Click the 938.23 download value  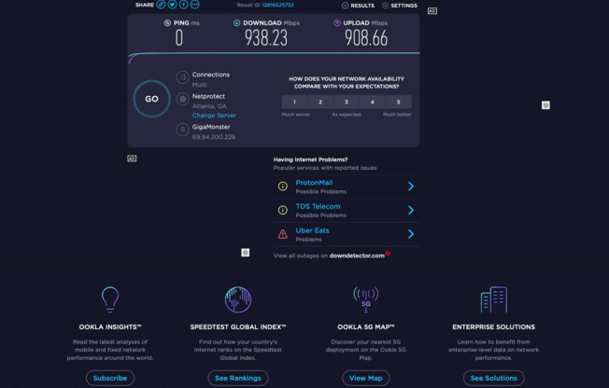266,38
